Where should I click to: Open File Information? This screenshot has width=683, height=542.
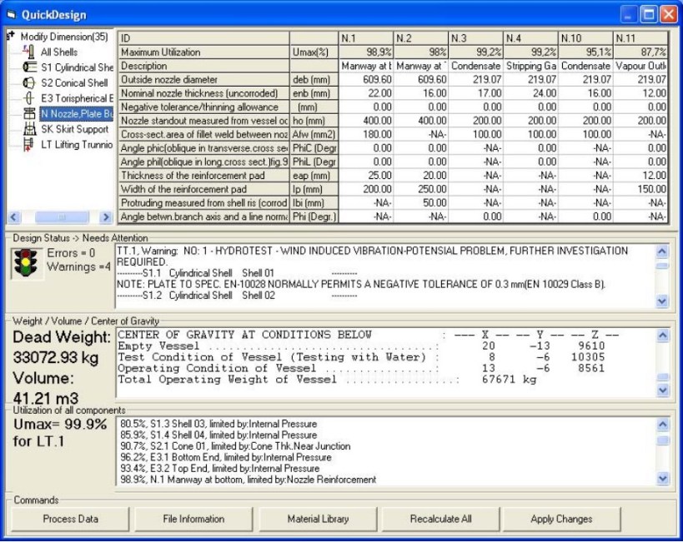(x=193, y=519)
